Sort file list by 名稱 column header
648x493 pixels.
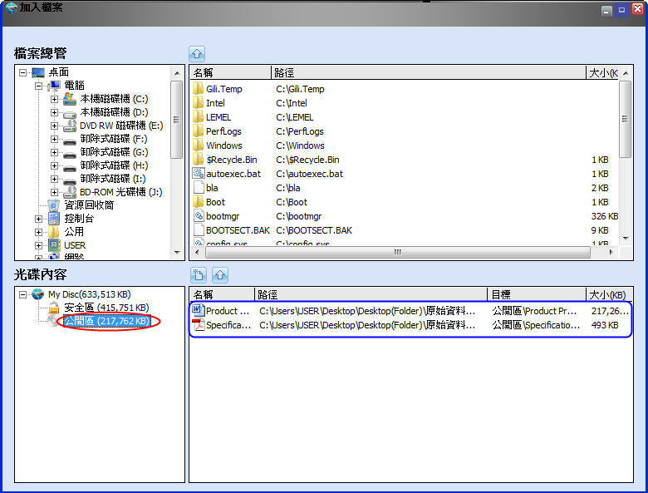point(230,72)
